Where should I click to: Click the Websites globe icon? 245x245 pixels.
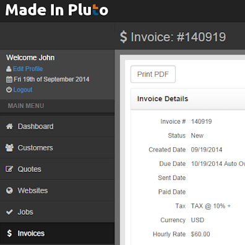coord(9,191)
